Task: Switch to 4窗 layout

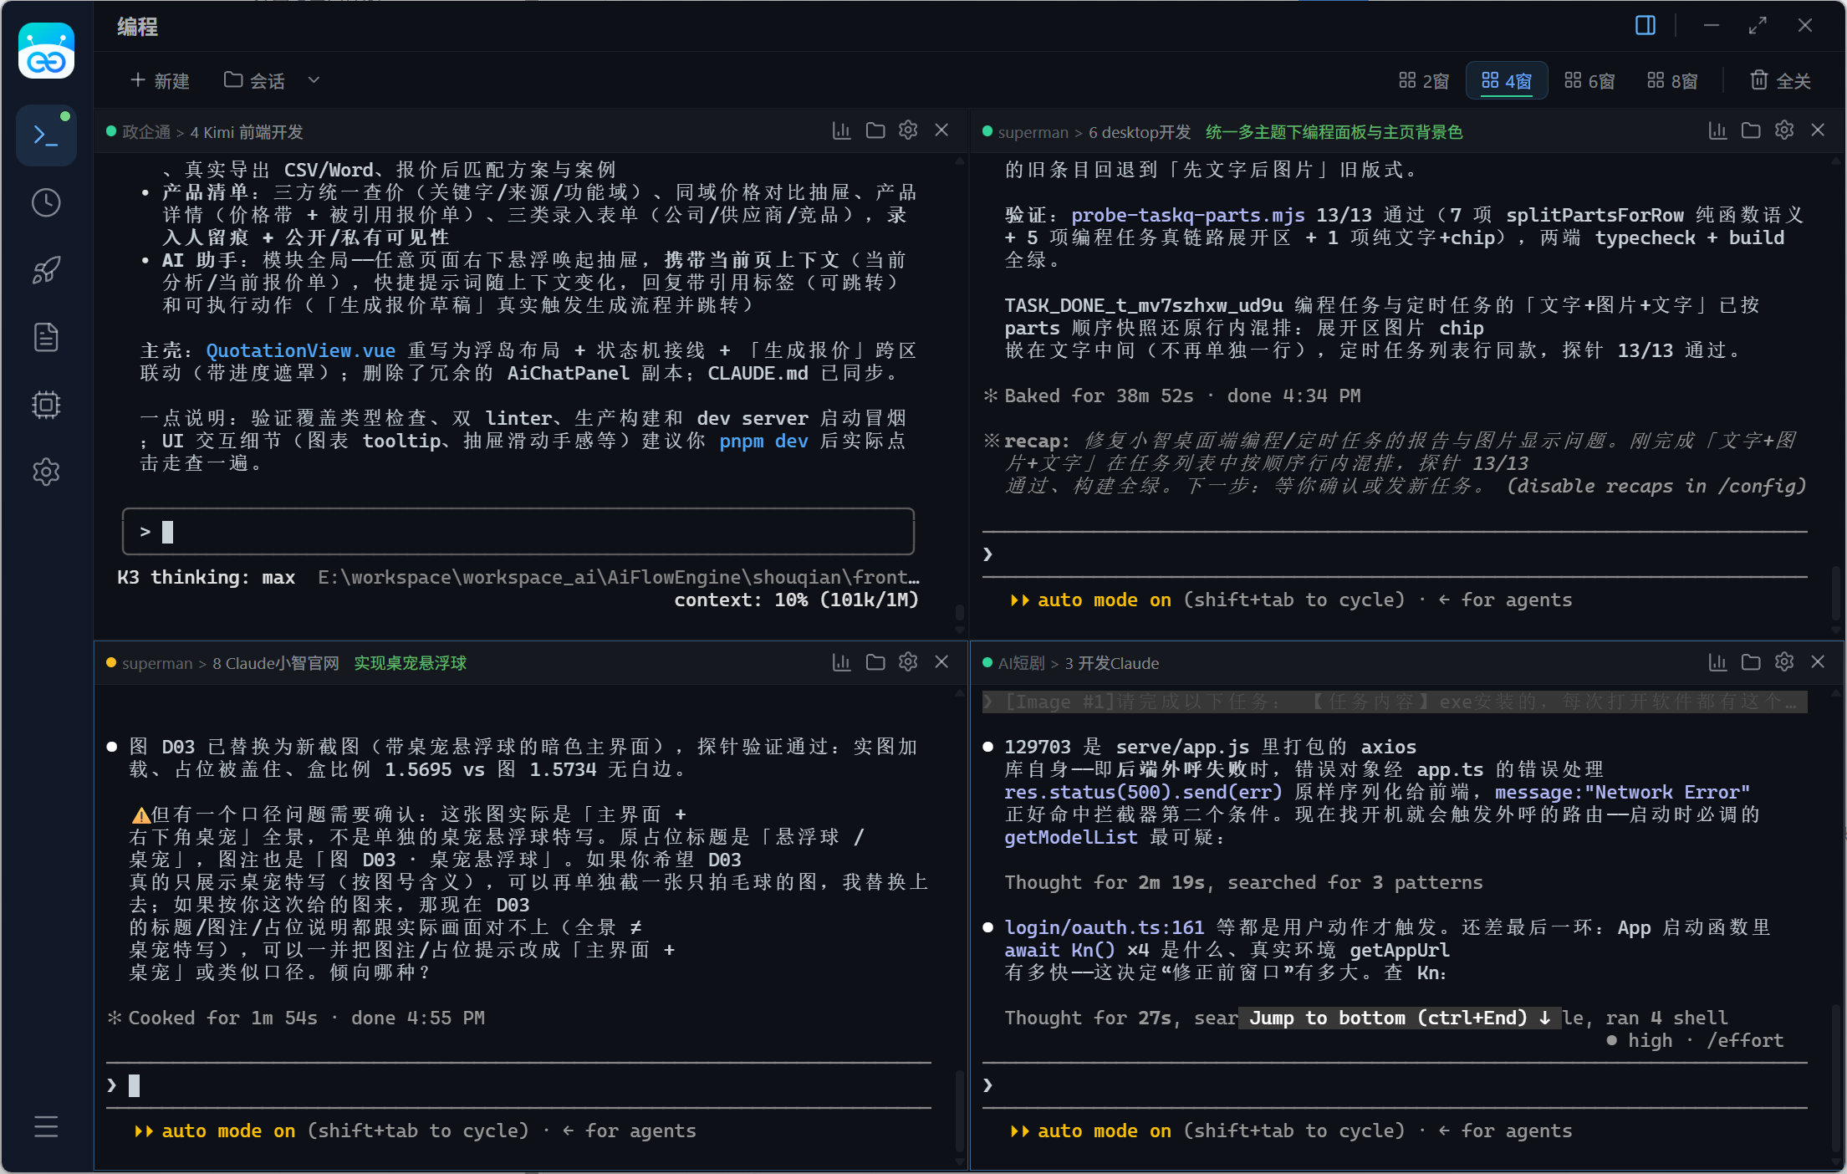Action: [x=1507, y=81]
